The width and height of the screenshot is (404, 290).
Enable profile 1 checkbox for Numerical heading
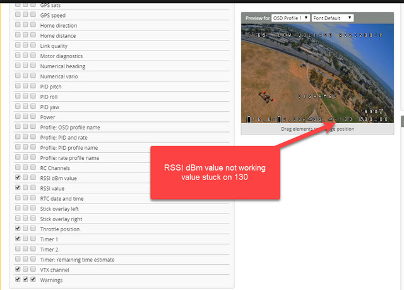click(18, 65)
